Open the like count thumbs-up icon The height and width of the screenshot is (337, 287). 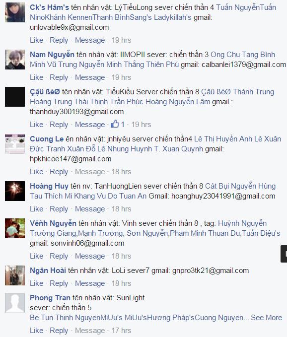115,124
